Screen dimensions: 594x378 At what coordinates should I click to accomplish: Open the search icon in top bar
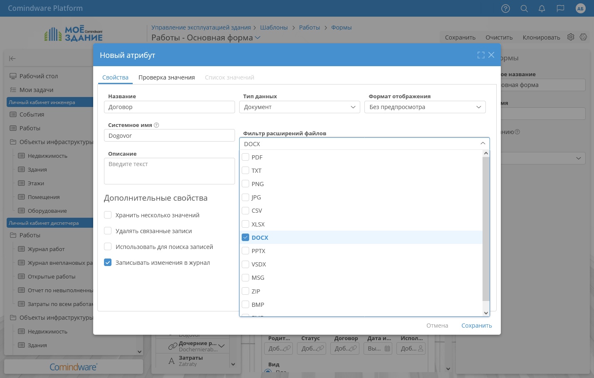[524, 8]
